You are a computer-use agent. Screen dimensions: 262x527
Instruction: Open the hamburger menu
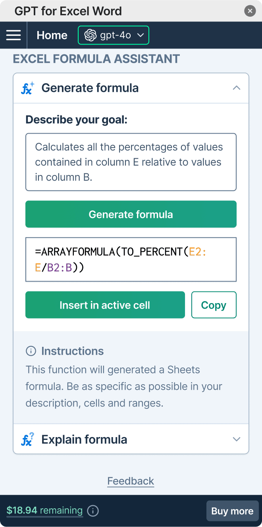(x=13, y=35)
